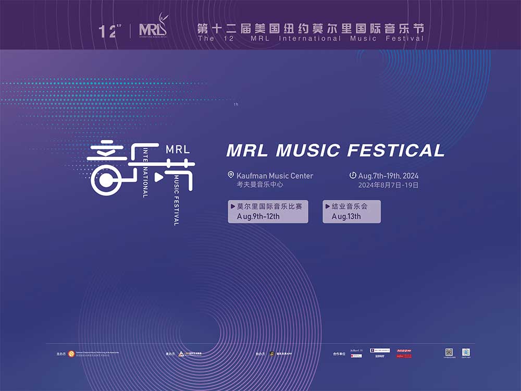
Task: Click the play arrow beside 结业音乐会
Action: 327,206
